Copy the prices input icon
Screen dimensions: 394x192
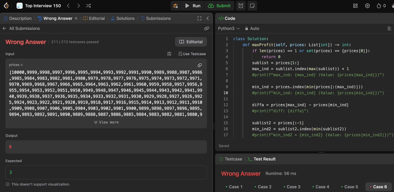[200, 65]
